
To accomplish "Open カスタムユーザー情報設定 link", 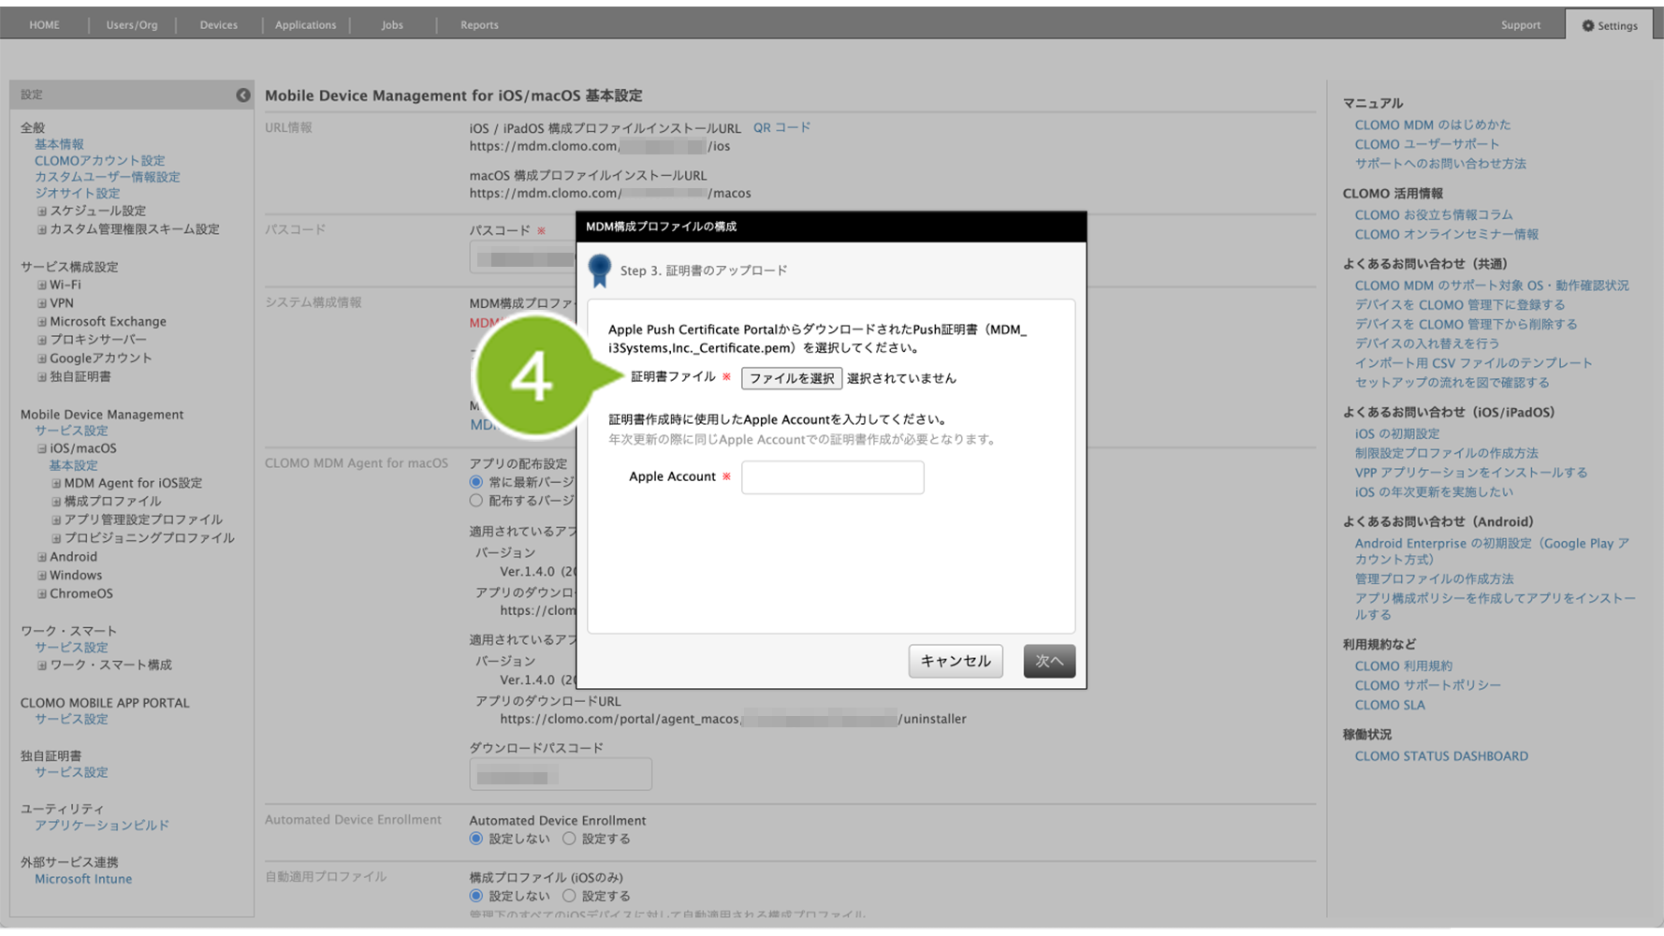I will pyautogui.click(x=107, y=177).
